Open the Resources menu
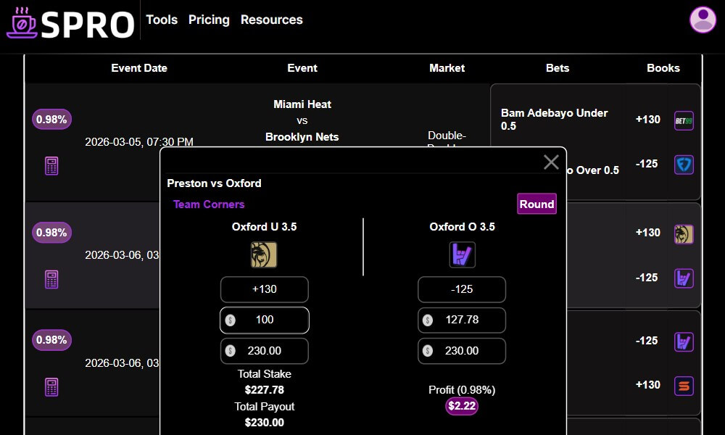The image size is (725, 435). [x=271, y=20]
